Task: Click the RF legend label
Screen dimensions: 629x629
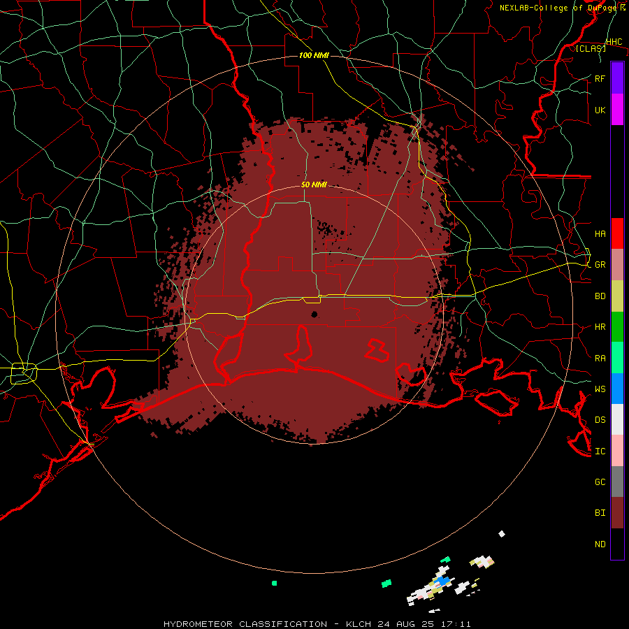Action: coord(600,78)
